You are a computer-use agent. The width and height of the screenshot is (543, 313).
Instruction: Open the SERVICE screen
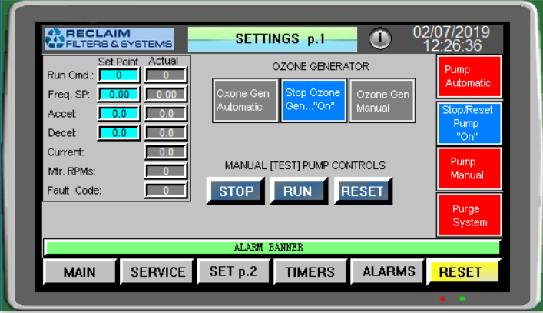pyautogui.click(x=157, y=271)
